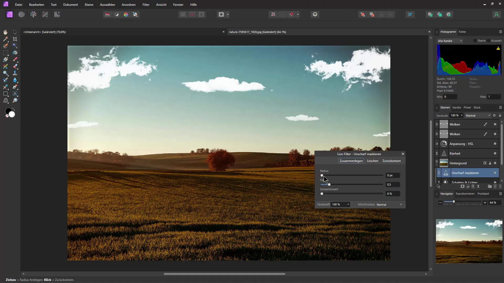The image size is (504, 283).
Task: Toggle the lock on the Hintergrund layer
Action: (490, 163)
